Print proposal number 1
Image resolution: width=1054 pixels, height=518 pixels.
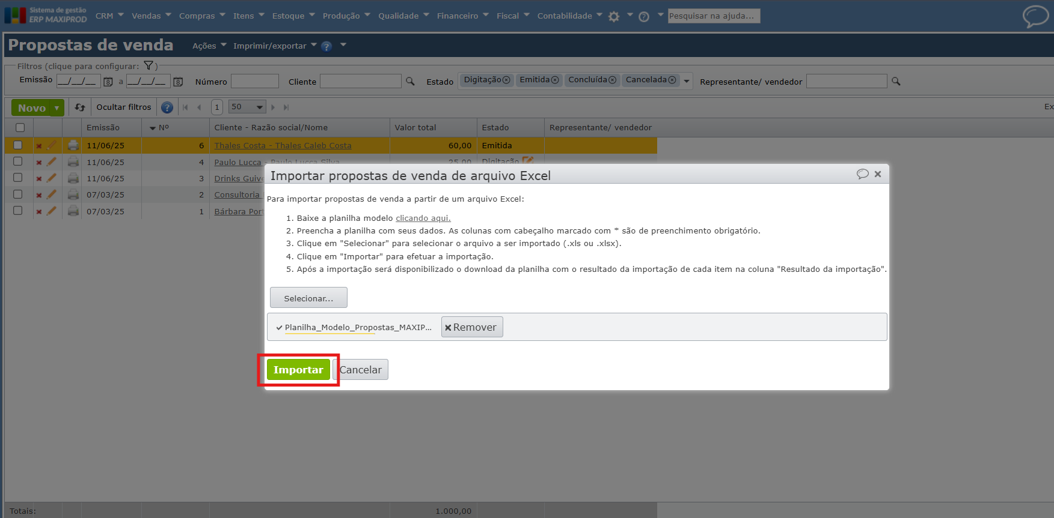pyautogui.click(x=73, y=211)
